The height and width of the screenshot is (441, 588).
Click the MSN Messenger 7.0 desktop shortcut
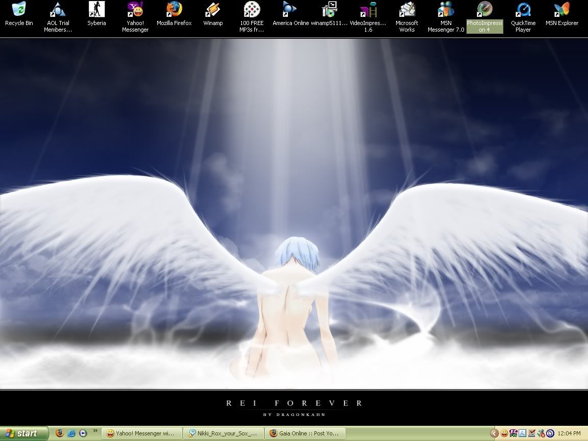[446, 17]
